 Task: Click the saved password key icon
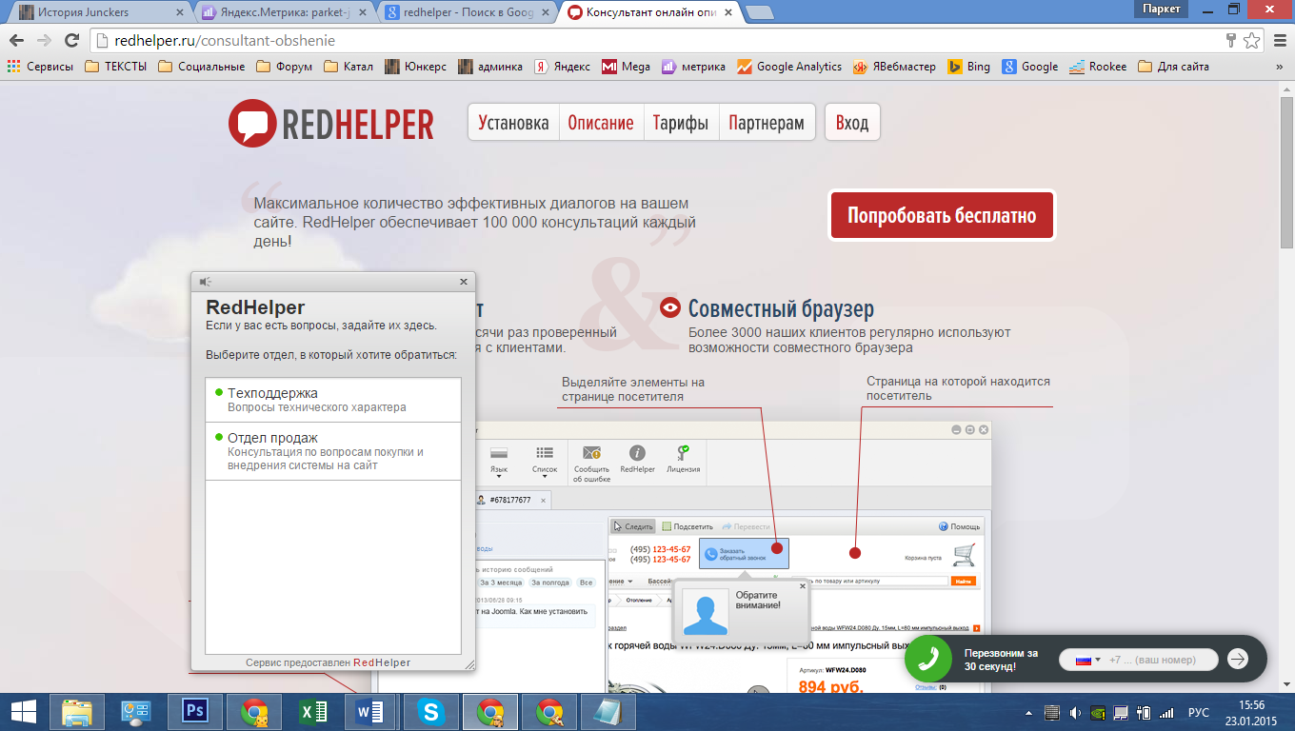click(x=1231, y=41)
